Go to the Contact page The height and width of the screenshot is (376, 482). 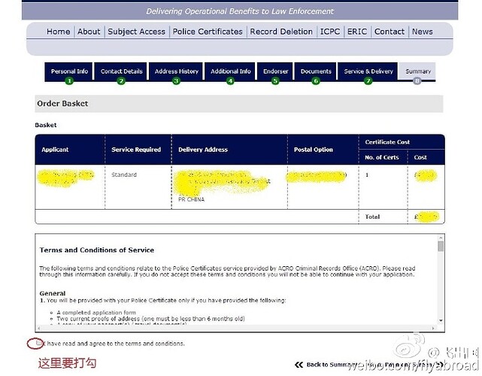pyautogui.click(x=390, y=32)
